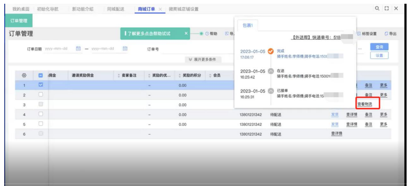This screenshot has width=407, height=186.
Task: Check the checkbox in row 6
Action: click(x=41, y=134)
